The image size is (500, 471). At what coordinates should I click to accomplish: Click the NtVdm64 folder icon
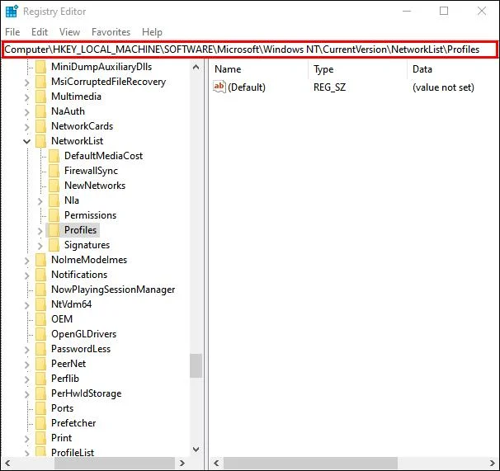(40, 304)
